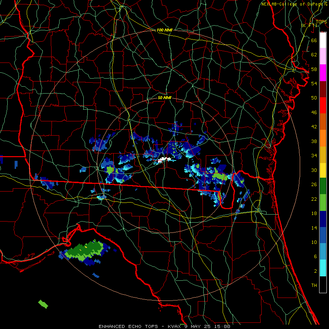Click the '38' legend value
The width and height of the screenshot is (329, 329).
(314, 141)
